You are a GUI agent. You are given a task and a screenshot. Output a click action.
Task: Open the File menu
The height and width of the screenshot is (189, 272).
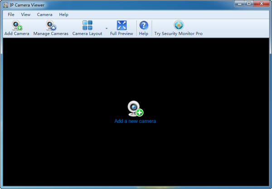(11, 14)
